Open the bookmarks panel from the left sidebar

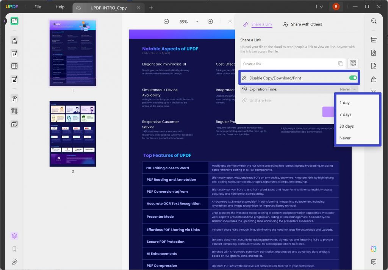tap(14, 249)
